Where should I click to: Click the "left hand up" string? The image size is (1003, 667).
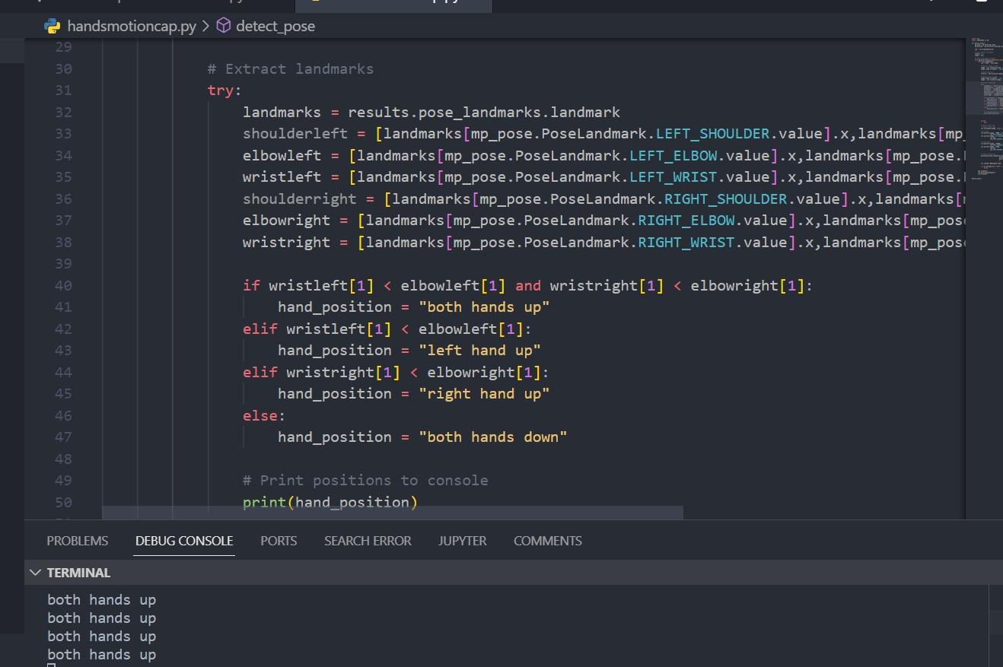pyautogui.click(x=479, y=351)
